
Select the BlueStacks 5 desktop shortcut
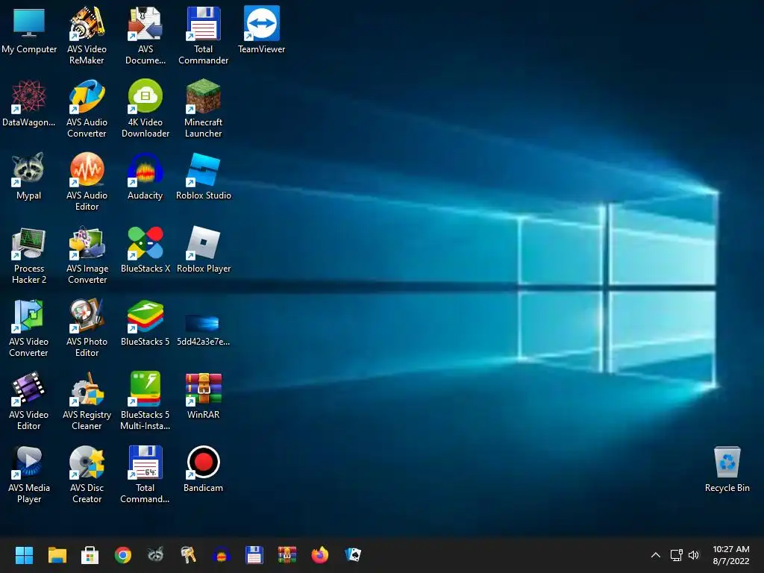click(145, 322)
